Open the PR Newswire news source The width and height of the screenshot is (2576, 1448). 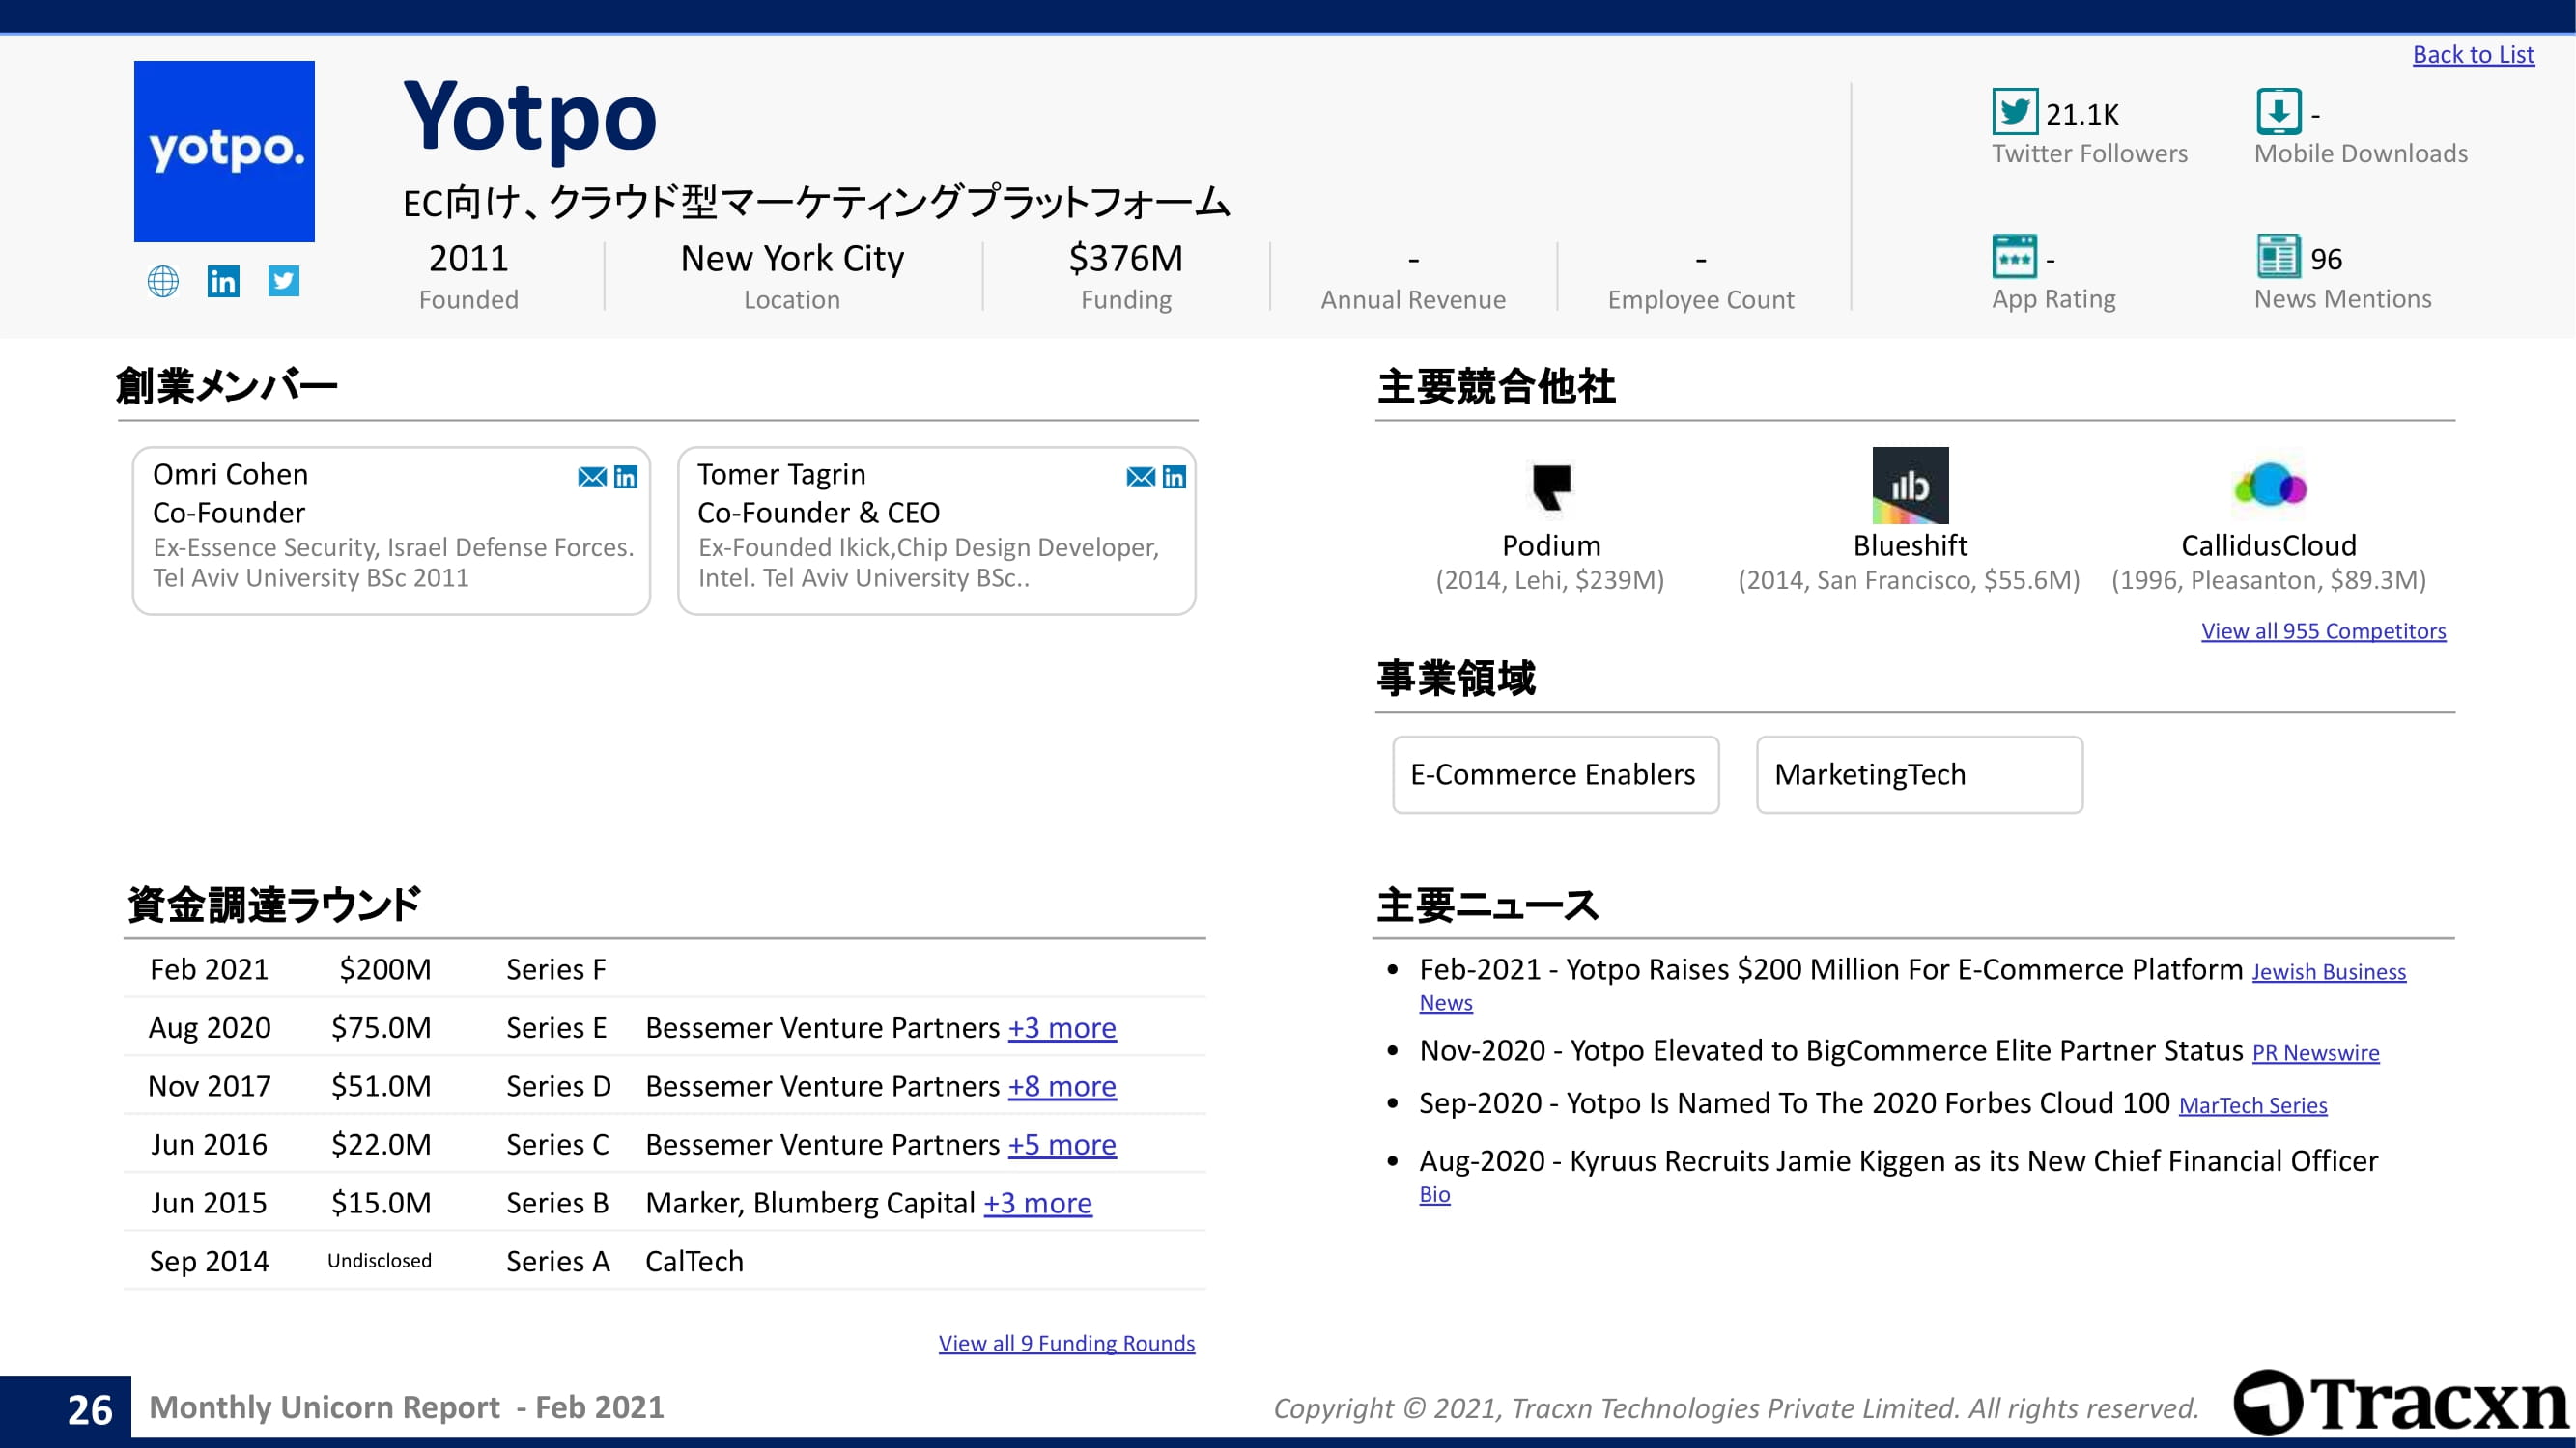pyautogui.click(x=2315, y=1053)
